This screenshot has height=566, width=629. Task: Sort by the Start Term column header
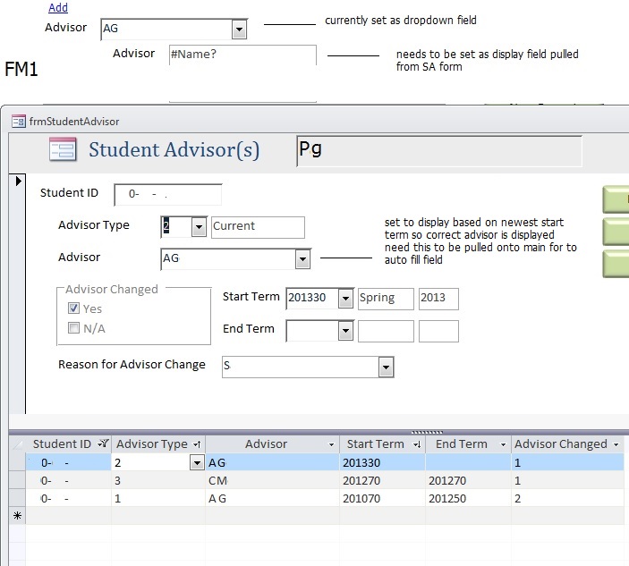376,444
